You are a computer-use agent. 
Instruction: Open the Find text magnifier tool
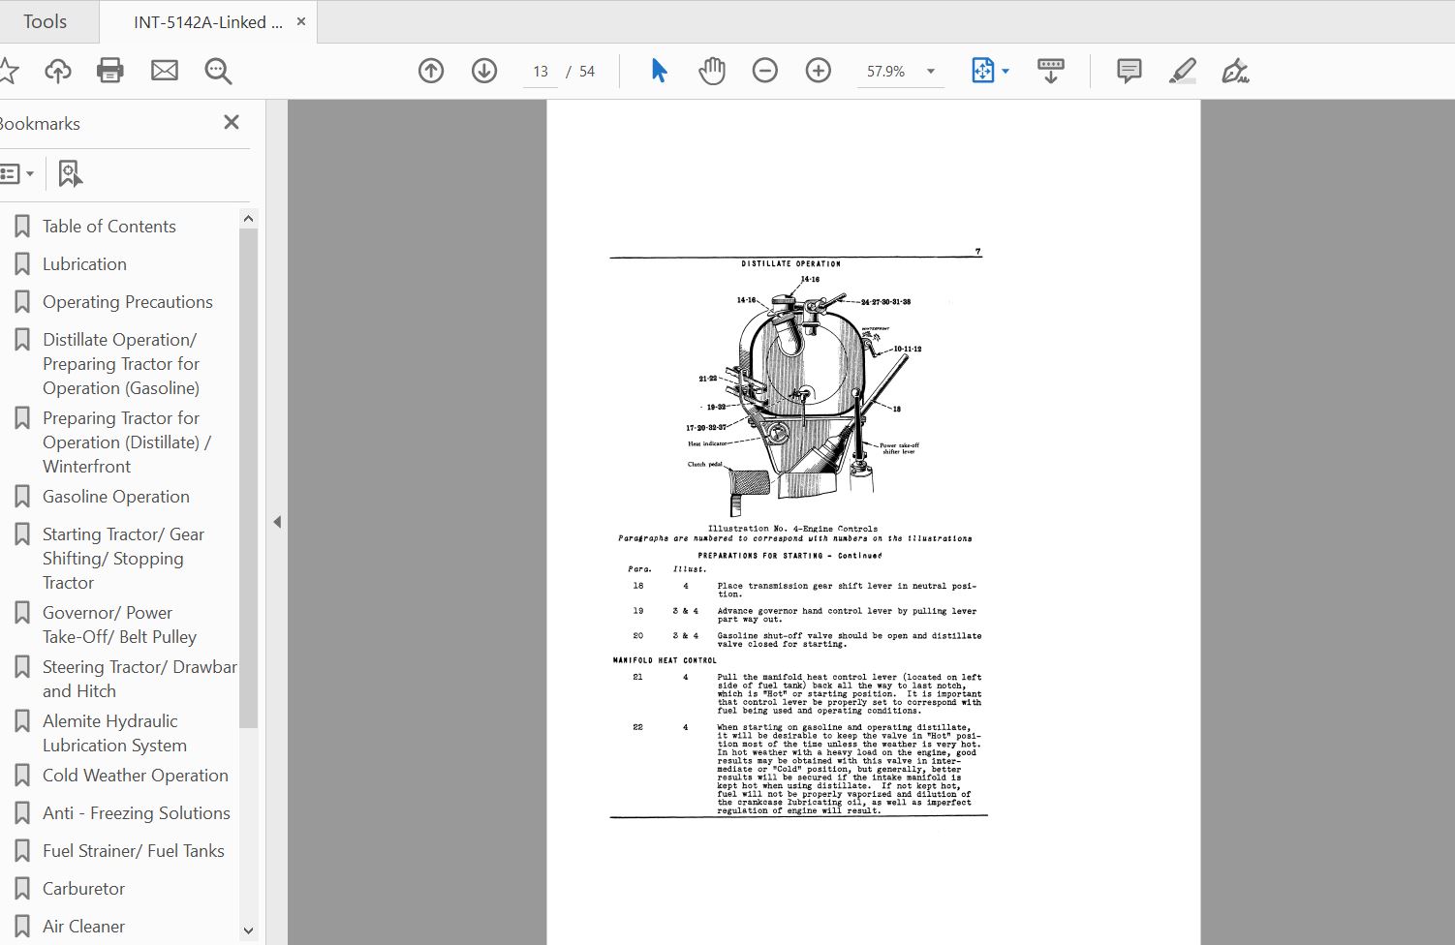coord(218,71)
